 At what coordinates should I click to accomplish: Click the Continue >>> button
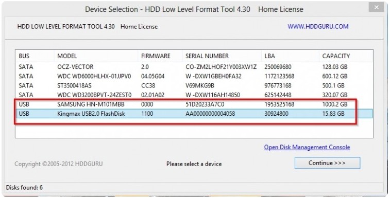tap(327, 163)
